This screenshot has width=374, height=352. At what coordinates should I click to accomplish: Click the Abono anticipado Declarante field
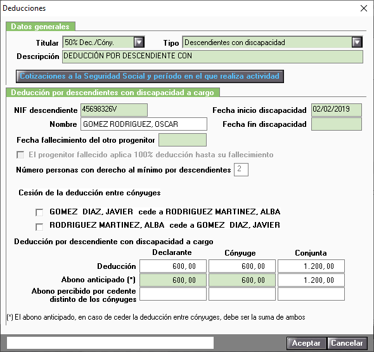click(173, 280)
